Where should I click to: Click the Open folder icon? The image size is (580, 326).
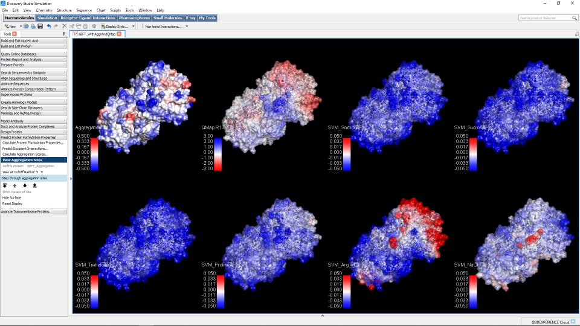pos(26,26)
